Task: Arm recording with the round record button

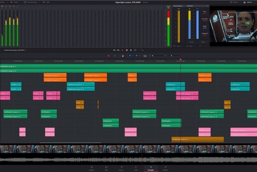Action: [131, 50]
